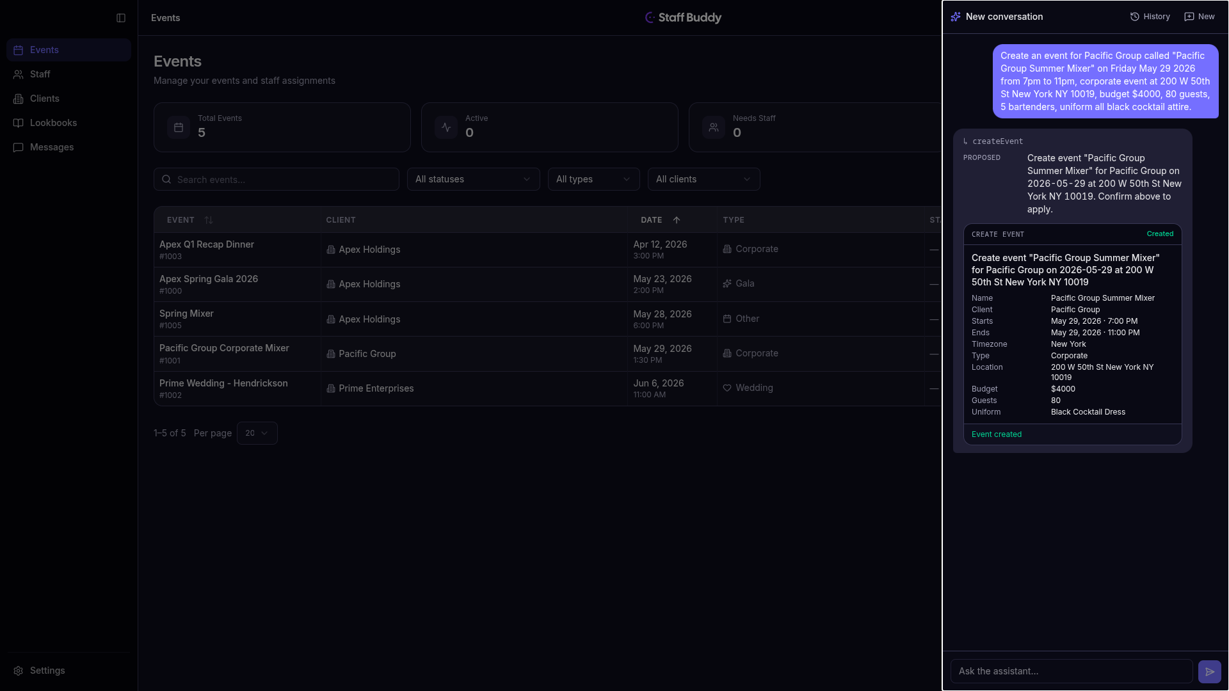Open Messages in the sidebar

pos(68,147)
